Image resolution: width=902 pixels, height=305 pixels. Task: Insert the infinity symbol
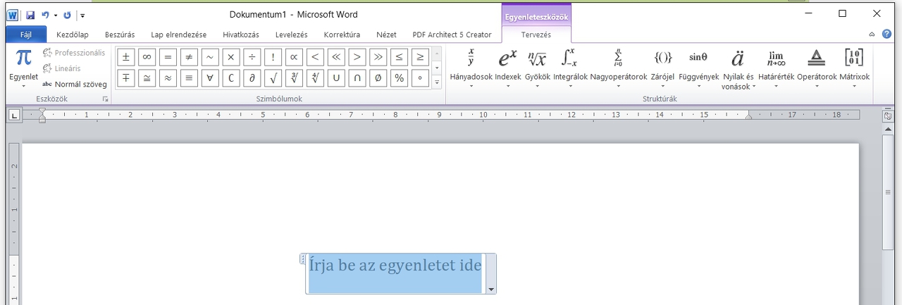[147, 57]
